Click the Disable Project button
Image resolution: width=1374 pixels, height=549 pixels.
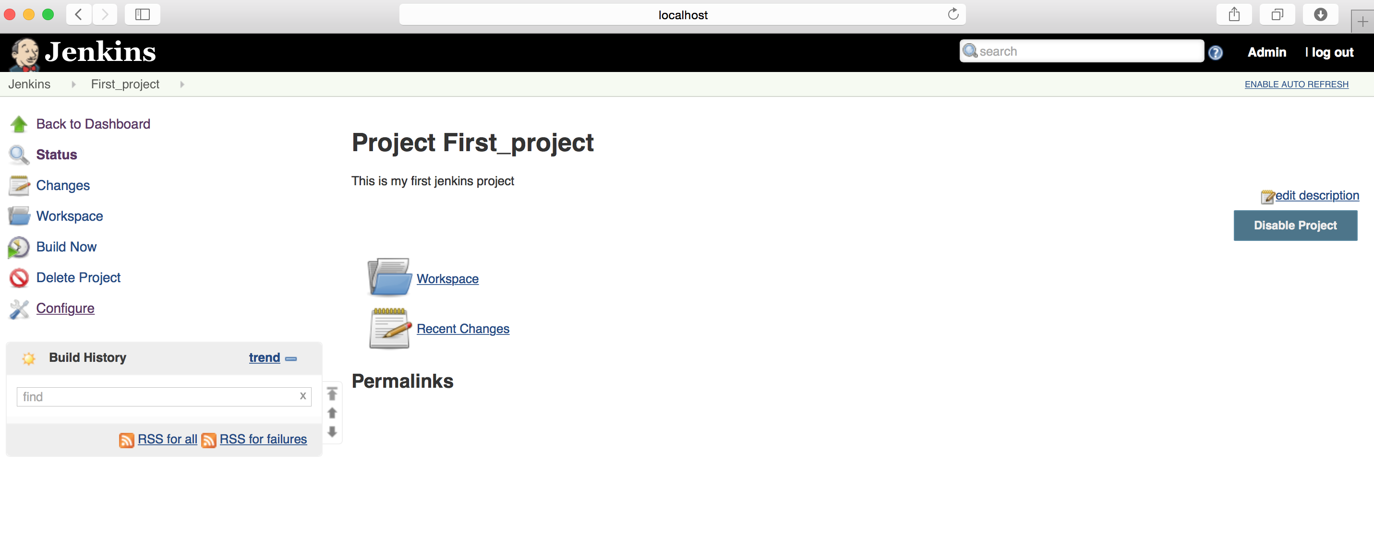(x=1296, y=226)
